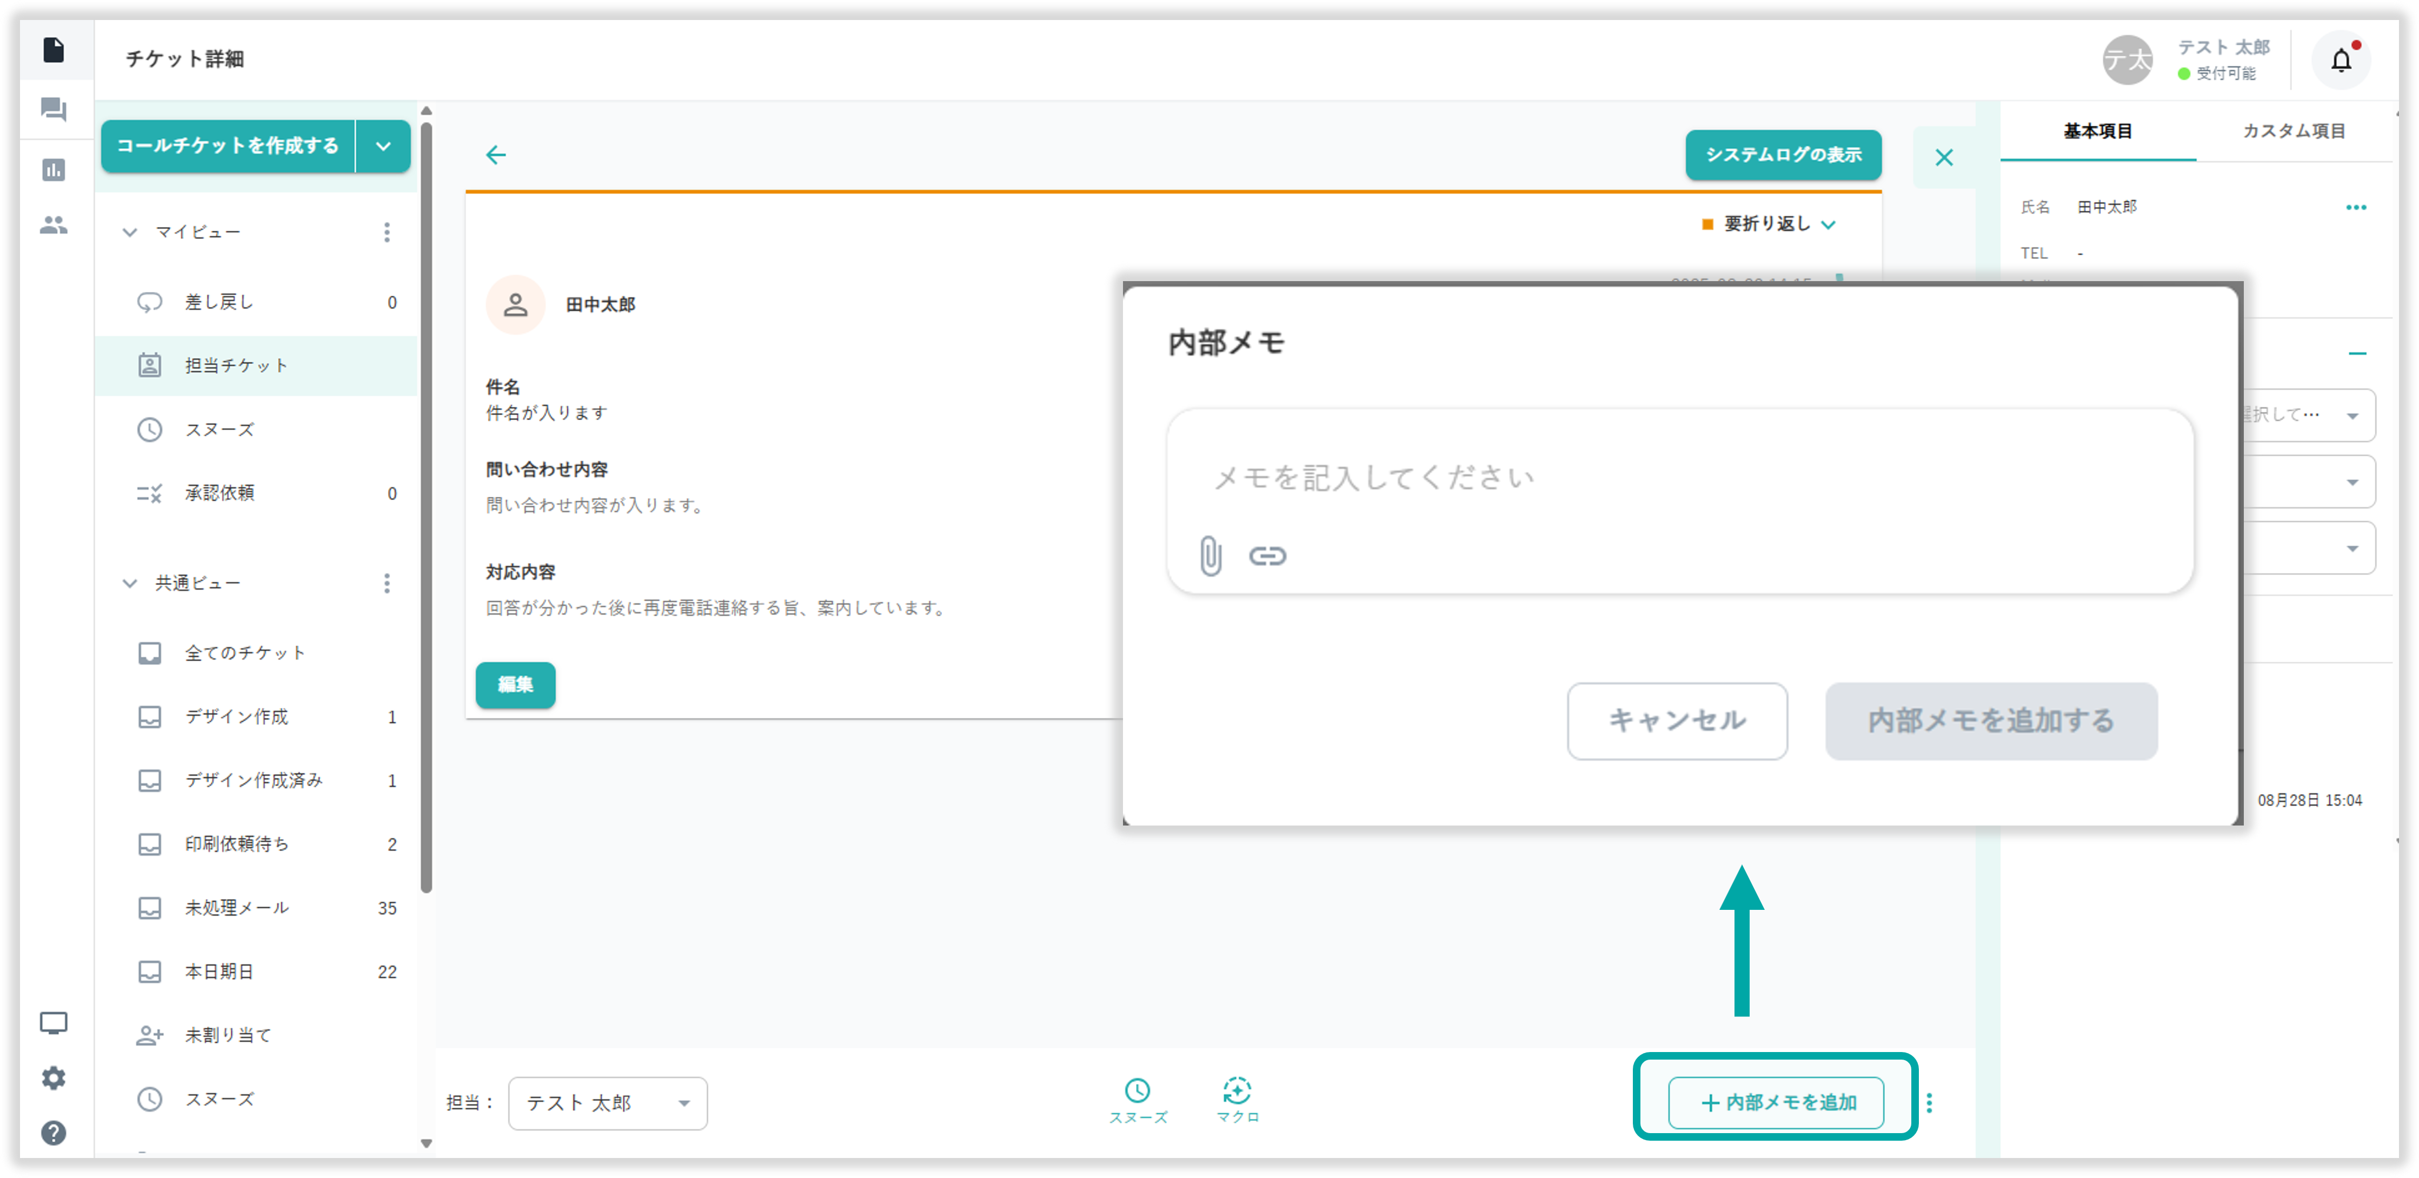This screenshot has height=1178, width=2419.
Task: Select the 基本項目 tab
Action: pos(2097,131)
